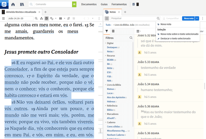Click the visual filters three-dots icon
206x139 pixels.
click(x=41, y=18)
